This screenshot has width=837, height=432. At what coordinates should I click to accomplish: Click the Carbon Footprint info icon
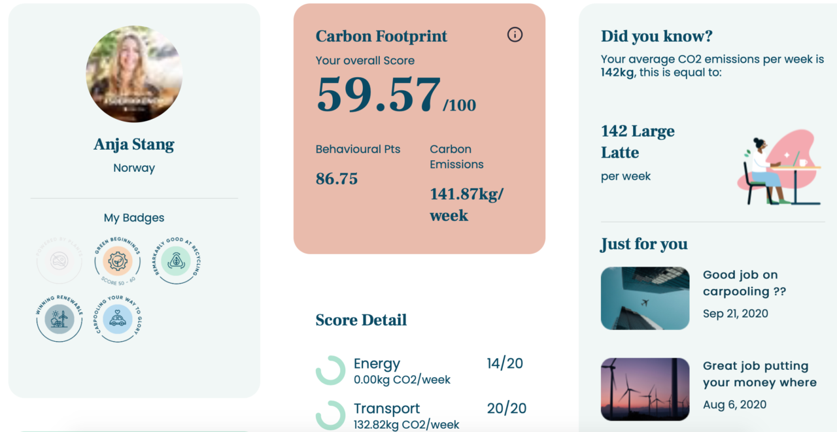(x=515, y=35)
